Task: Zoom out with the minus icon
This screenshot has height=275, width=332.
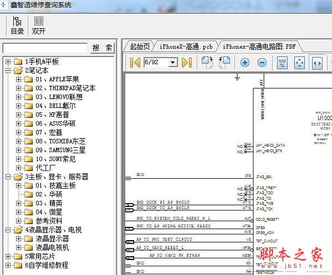Action: click(x=262, y=63)
